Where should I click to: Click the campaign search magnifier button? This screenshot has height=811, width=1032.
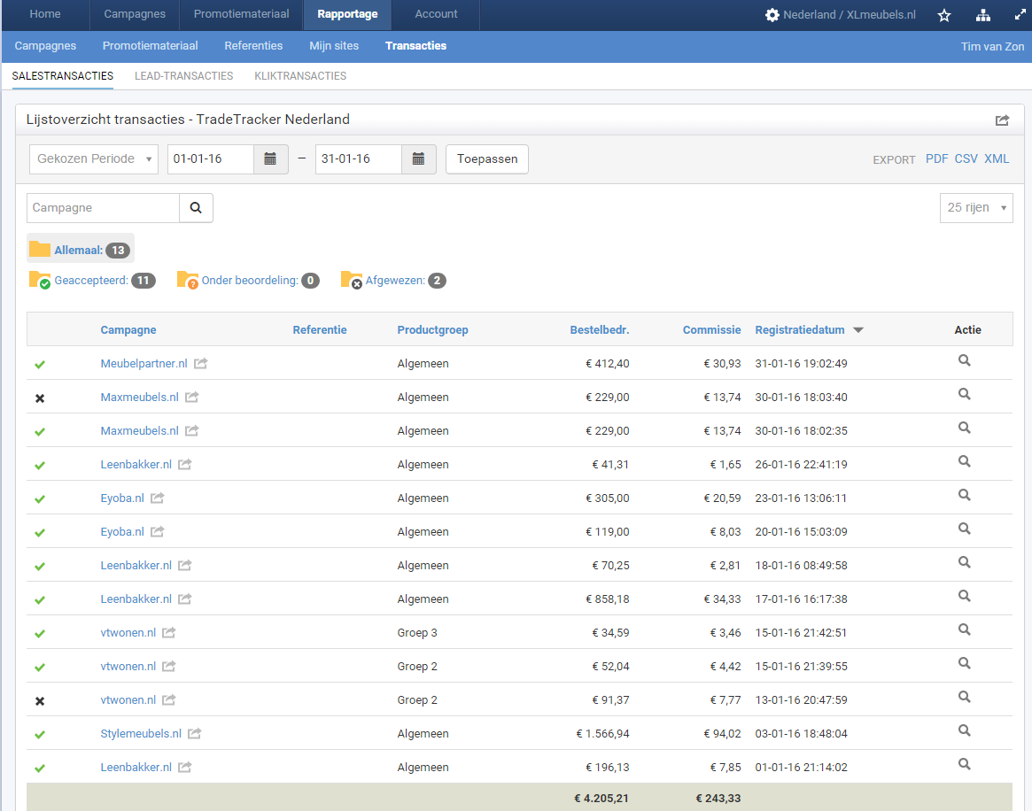click(x=196, y=208)
